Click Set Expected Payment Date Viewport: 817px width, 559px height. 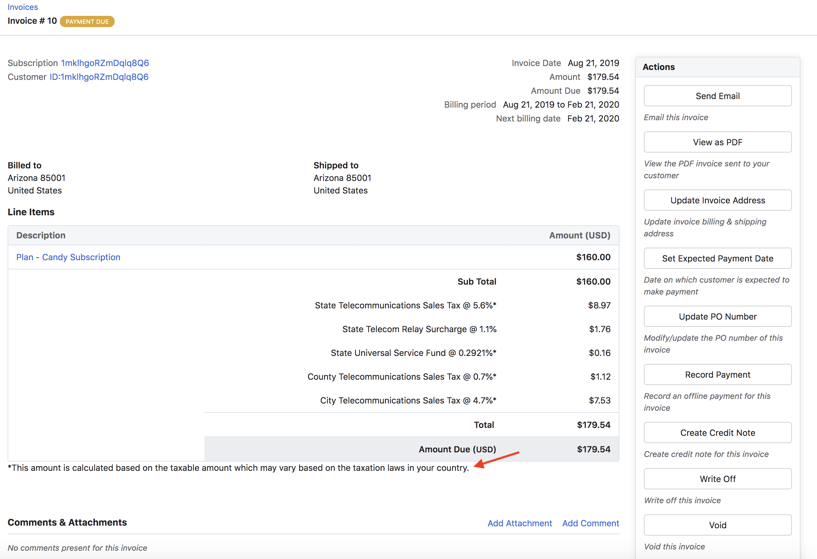point(717,259)
